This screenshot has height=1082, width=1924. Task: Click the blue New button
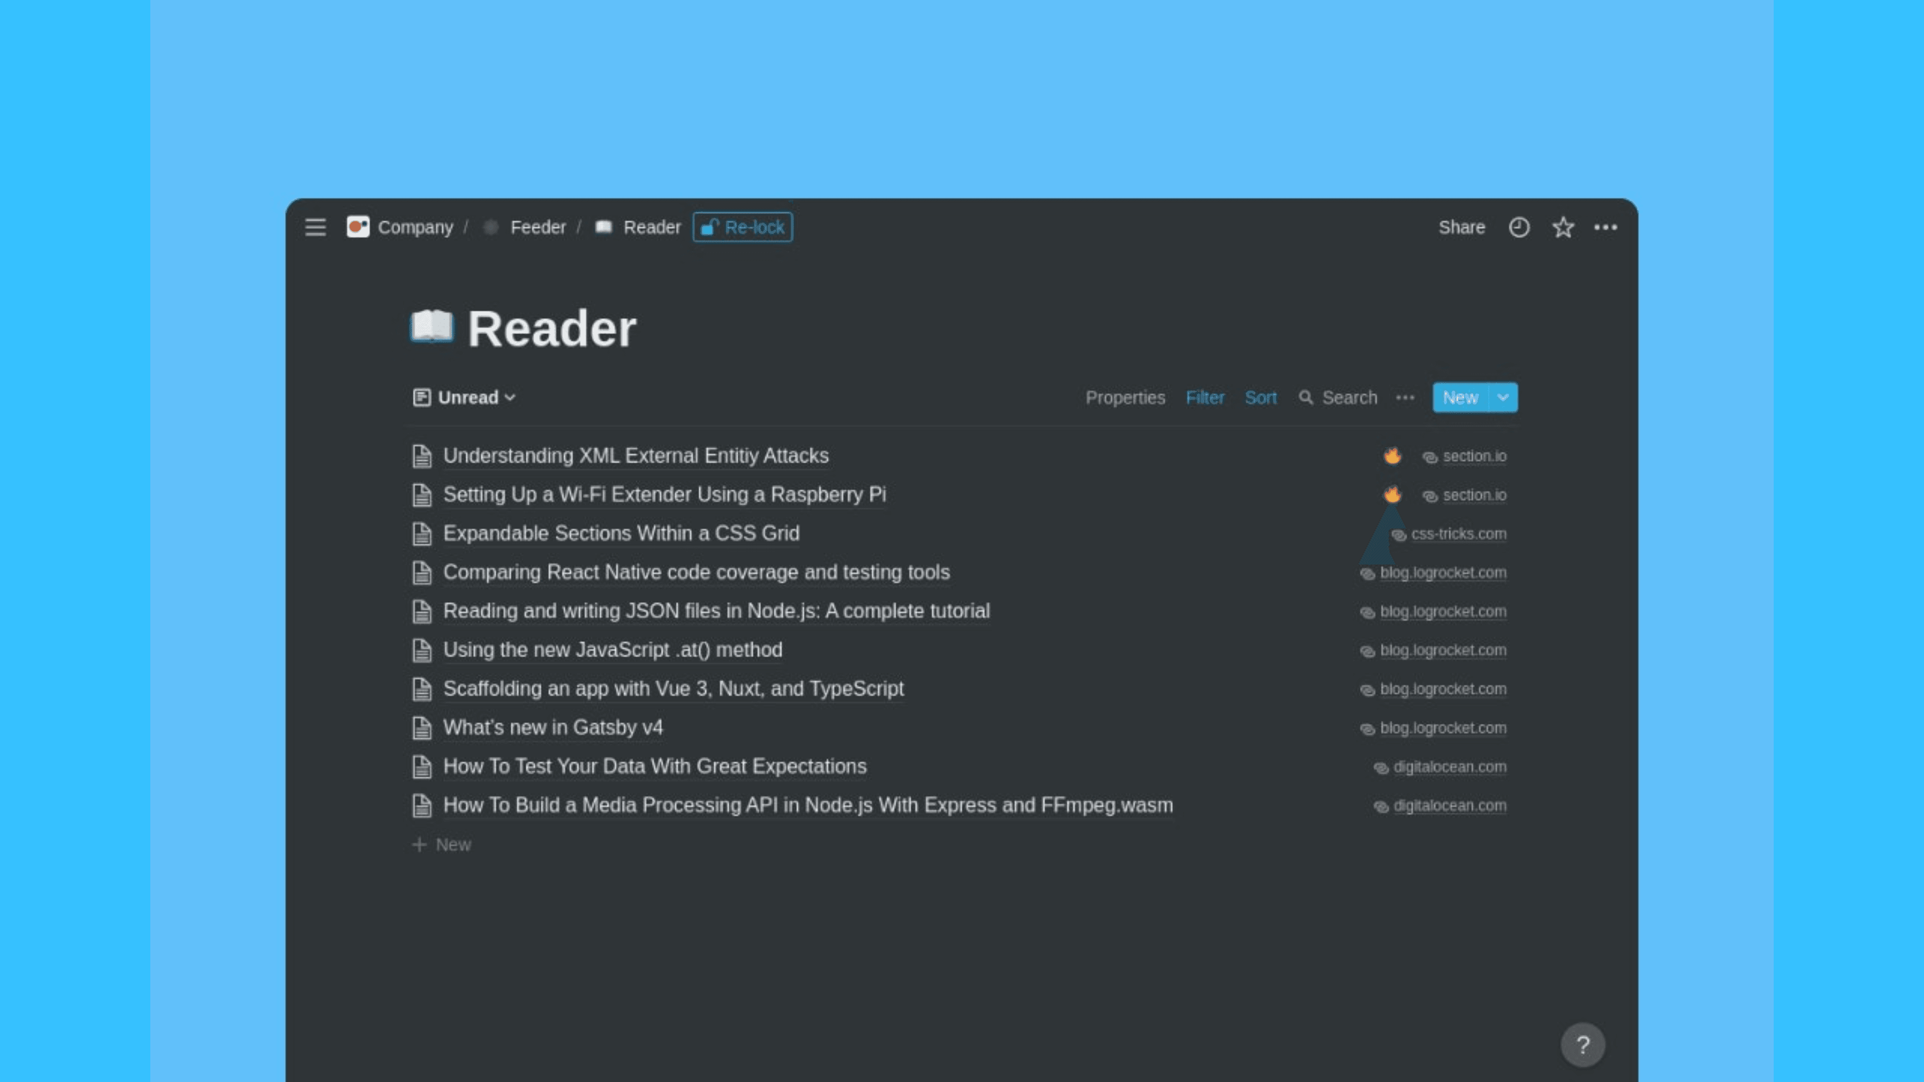coord(1460,397)
